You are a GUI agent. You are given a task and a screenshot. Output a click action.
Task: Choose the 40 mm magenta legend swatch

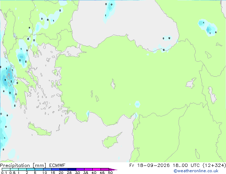(x=97, y=169)
